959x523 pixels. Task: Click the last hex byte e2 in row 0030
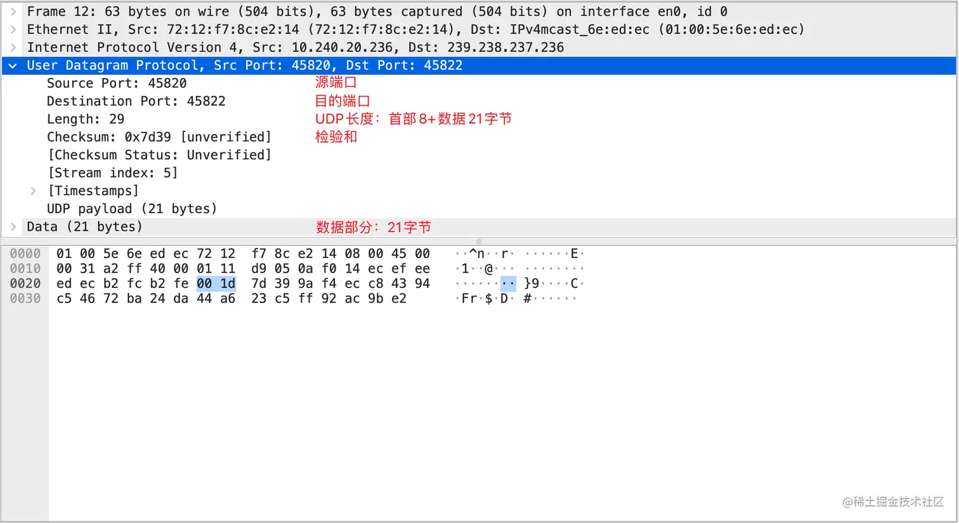[x=399, y=299]
